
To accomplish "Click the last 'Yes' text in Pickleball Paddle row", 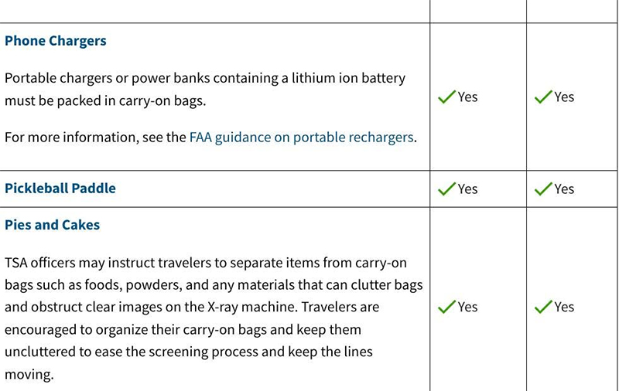I will coord(564,189).
